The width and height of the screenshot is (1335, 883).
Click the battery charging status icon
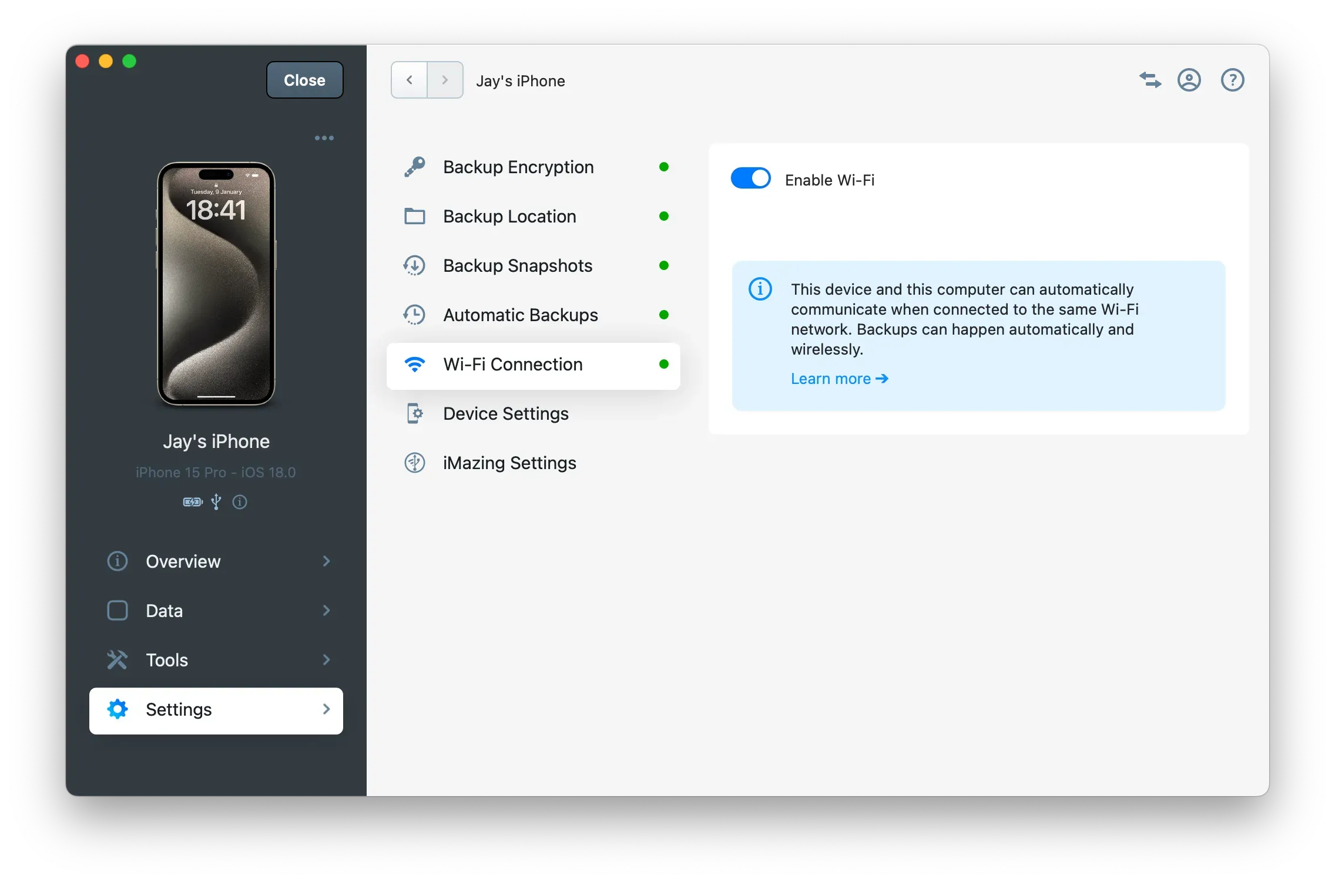(x=192, y=502)
